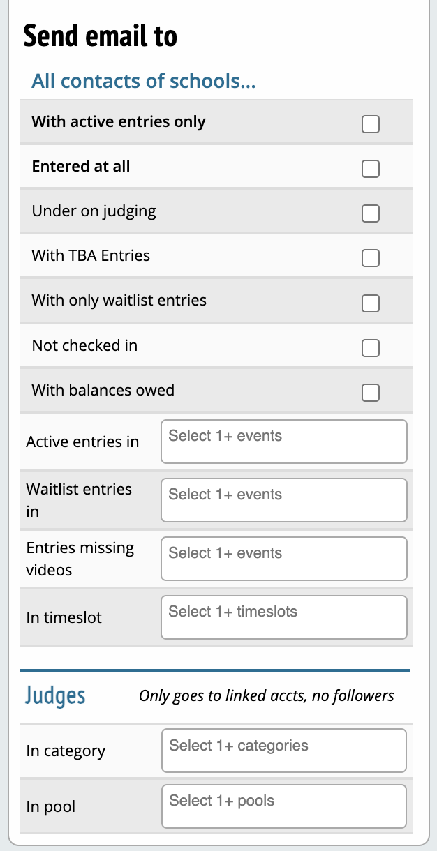
Task: Enable the 'Entered at all' checkbox
Action: [x=371, y=169]
